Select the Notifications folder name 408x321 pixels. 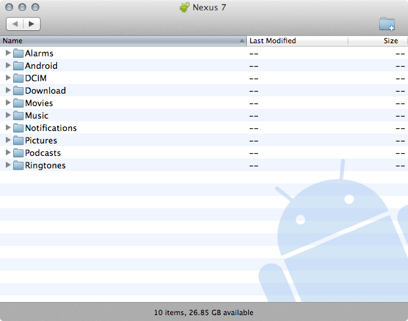(x=50, y=128)
